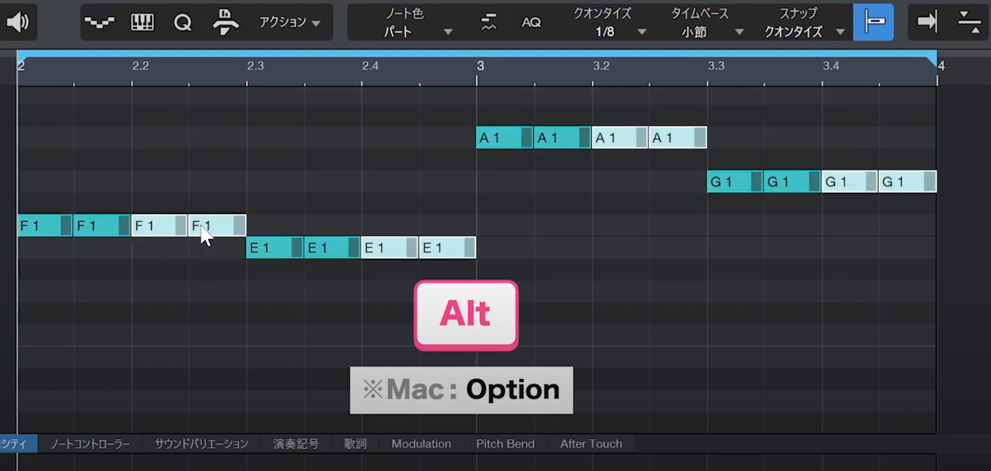Switch to the Modulation tab
The image size is (991, 471).
(x=421, y=444)
